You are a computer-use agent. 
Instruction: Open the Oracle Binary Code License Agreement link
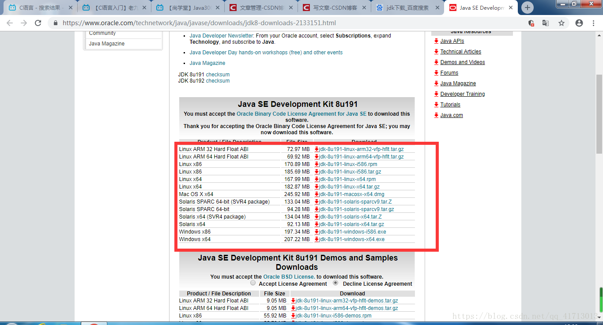301,114
